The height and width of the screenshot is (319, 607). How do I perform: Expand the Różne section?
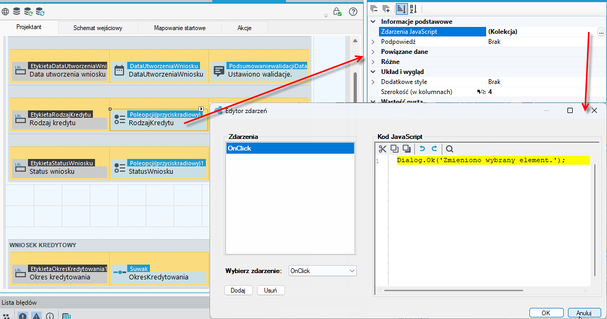pyautogui.click(x=373, y=62)
